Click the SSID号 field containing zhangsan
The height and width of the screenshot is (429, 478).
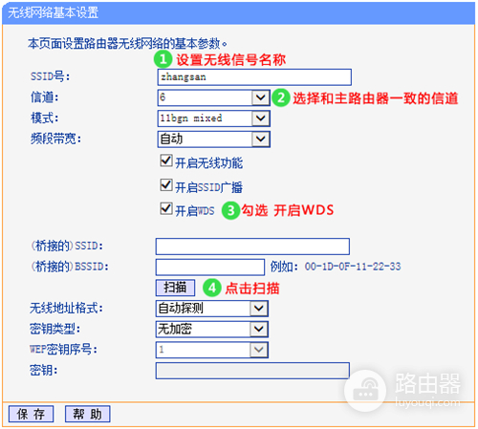254,77
